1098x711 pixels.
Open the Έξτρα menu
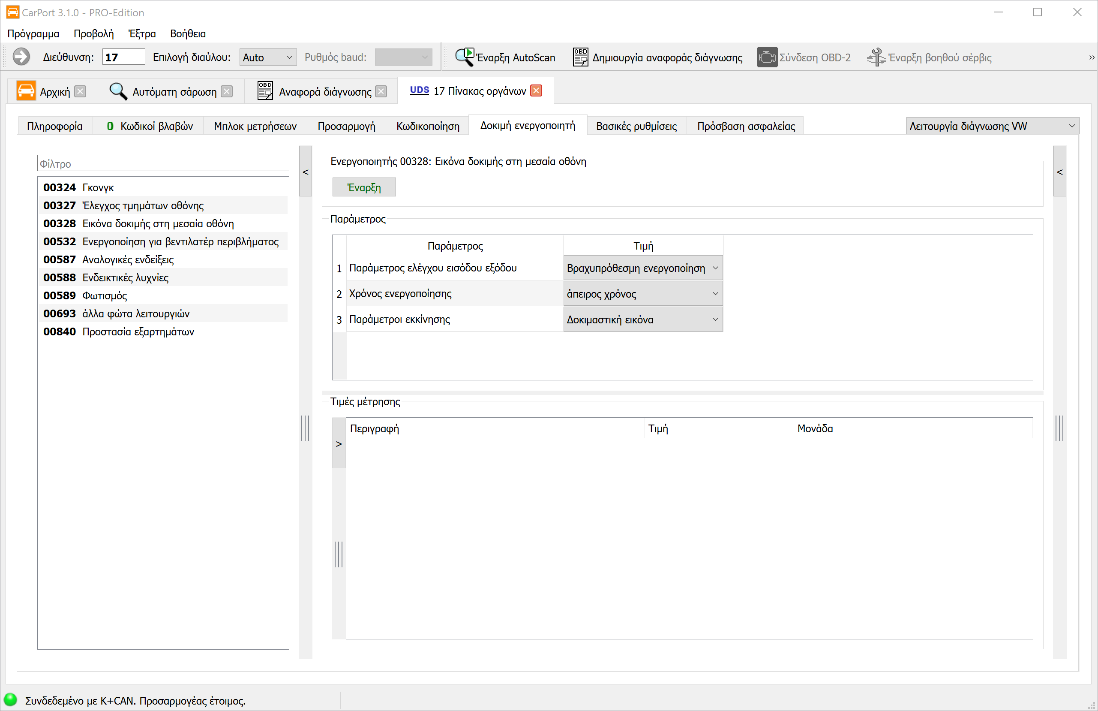coord(141,34)
